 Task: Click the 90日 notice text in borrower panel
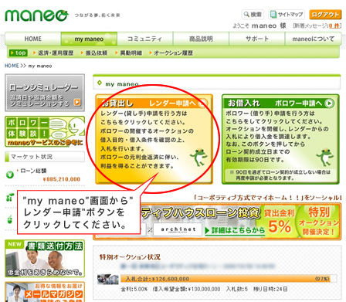(x=280, y=175)
